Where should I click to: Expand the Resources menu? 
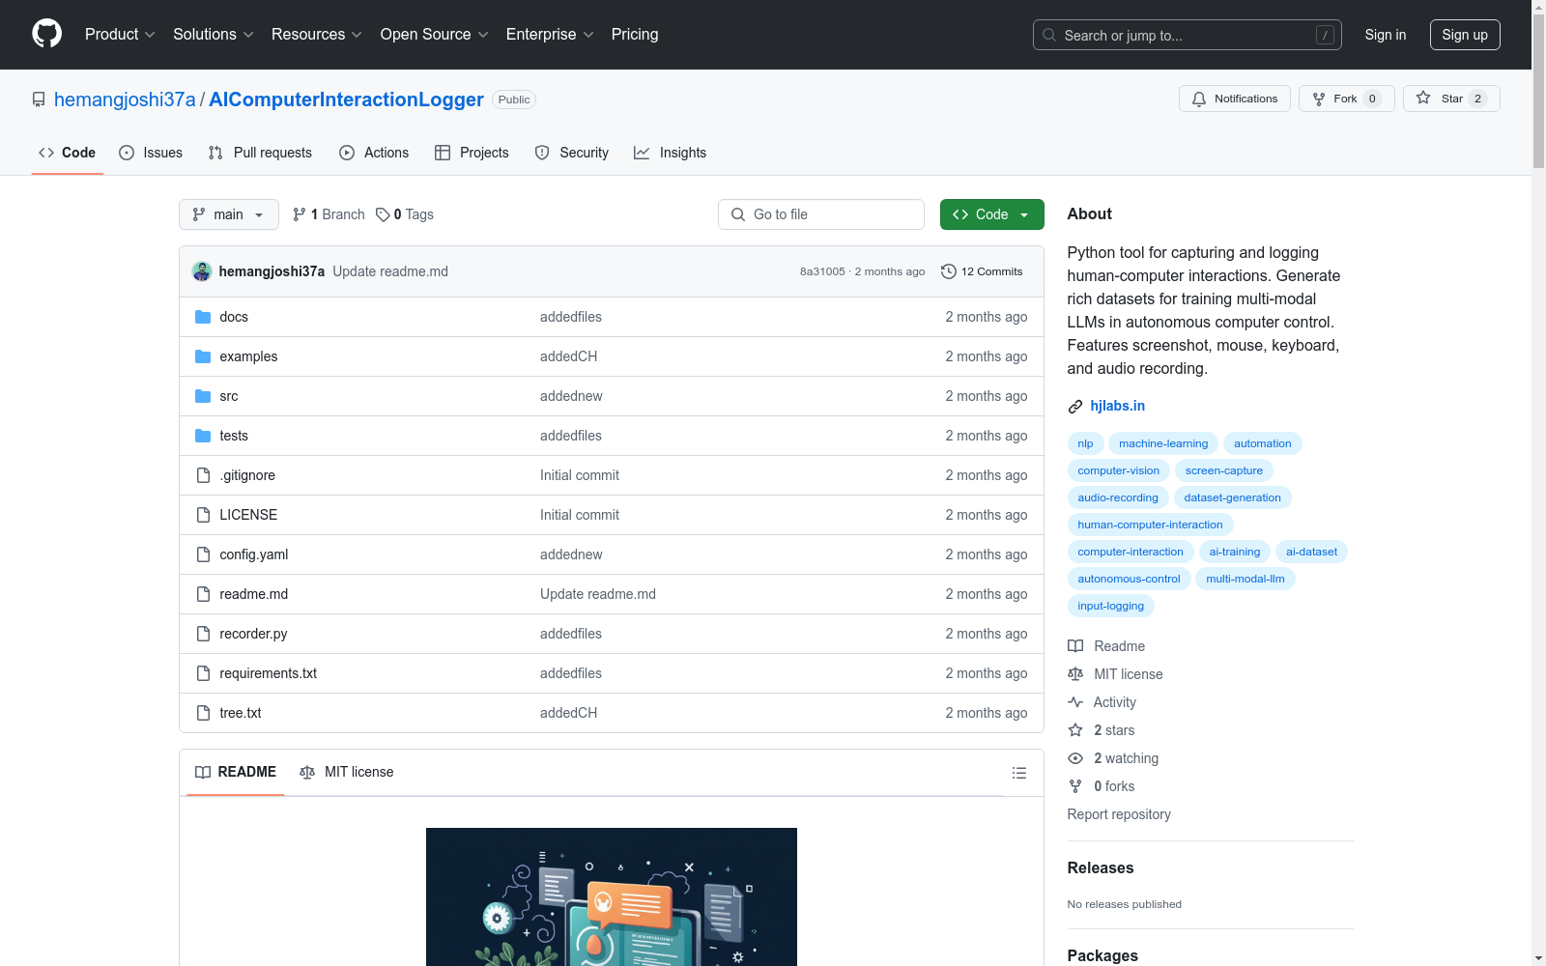click(x=317, y=35)
